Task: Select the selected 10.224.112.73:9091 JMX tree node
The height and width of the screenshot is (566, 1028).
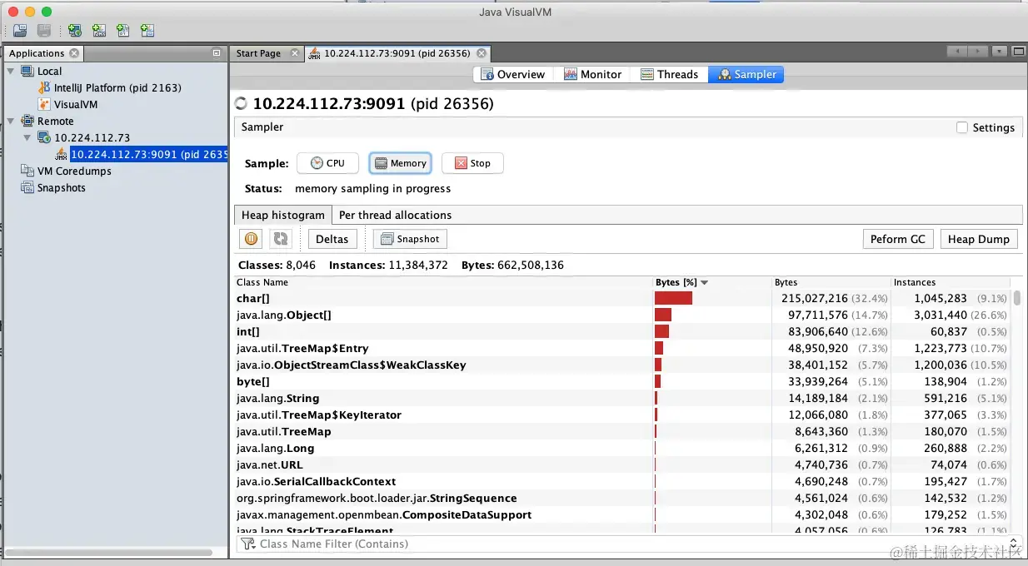Action: 148,154
